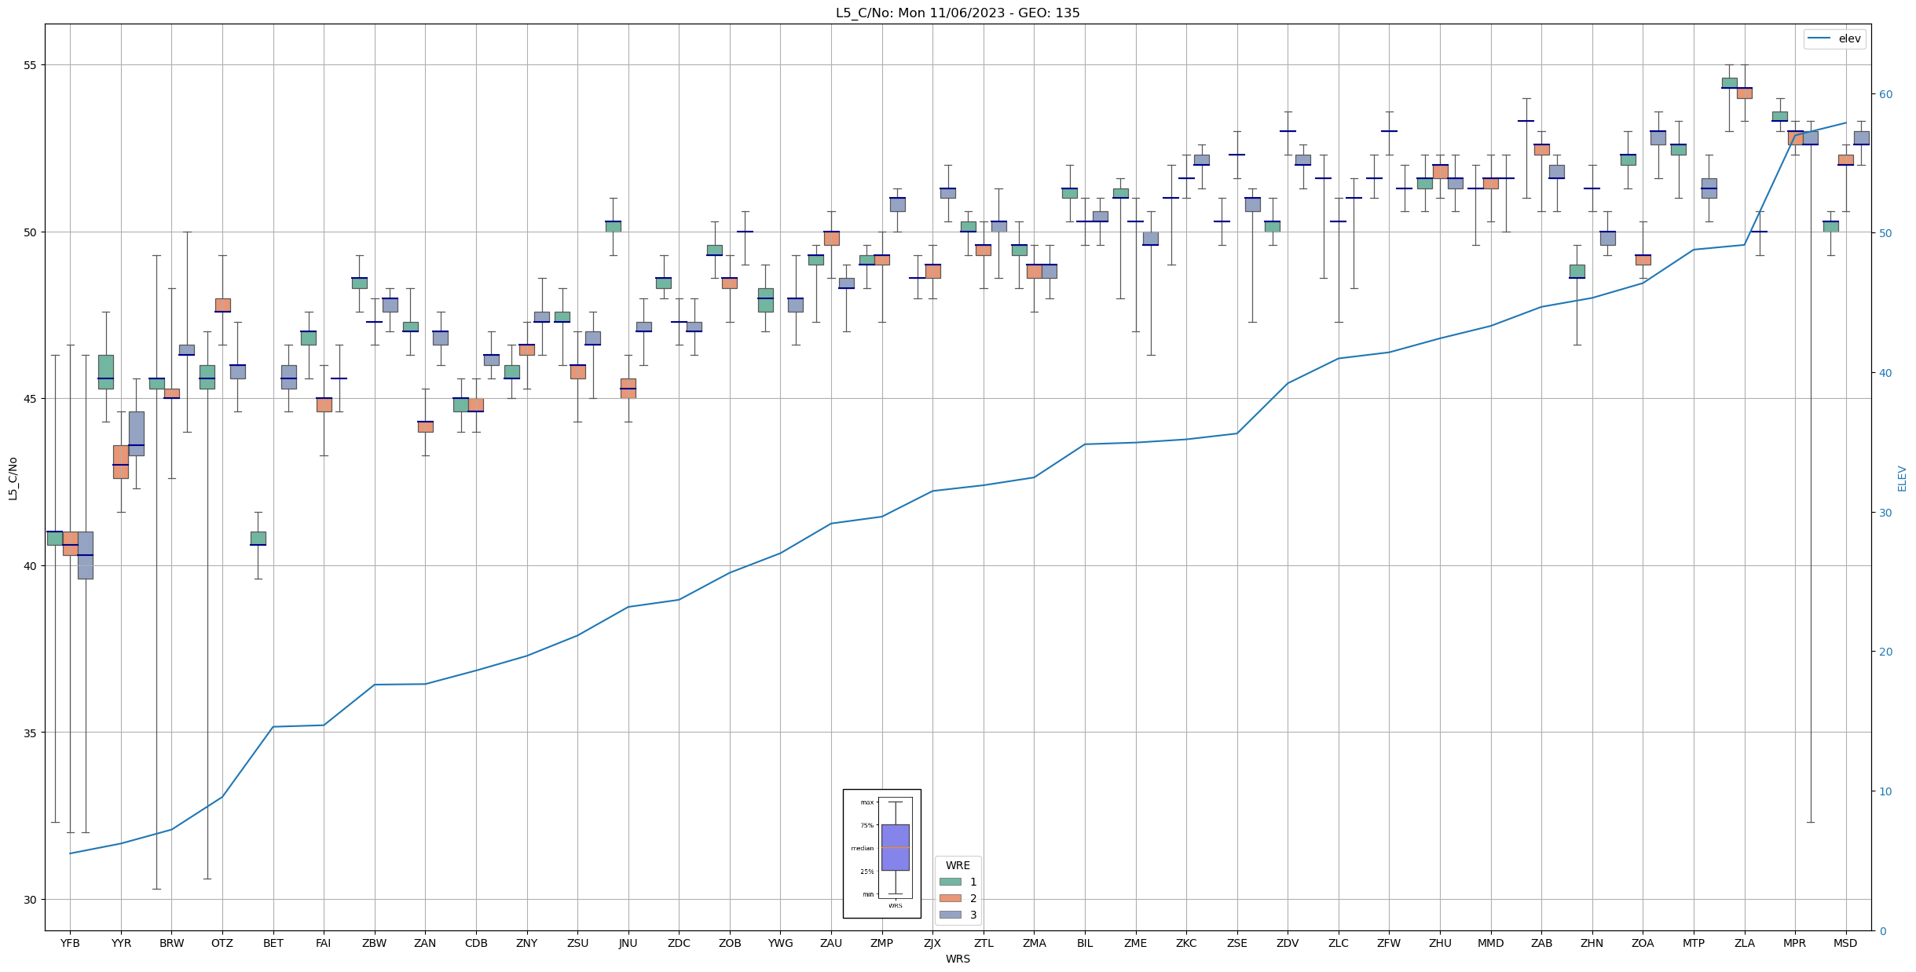Click the left axis tick value '35'
Image resolution: width=1916 pixels, height=972 pixels.
pos(32,733)
